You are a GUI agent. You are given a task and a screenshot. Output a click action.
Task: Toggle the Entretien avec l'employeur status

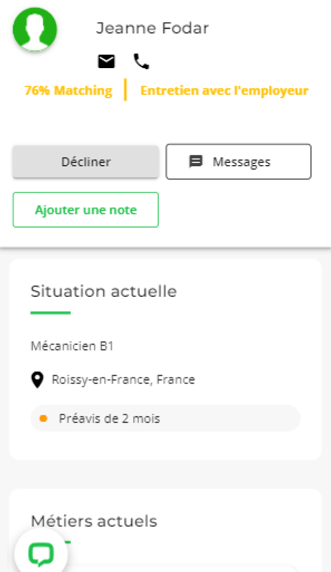224,90
